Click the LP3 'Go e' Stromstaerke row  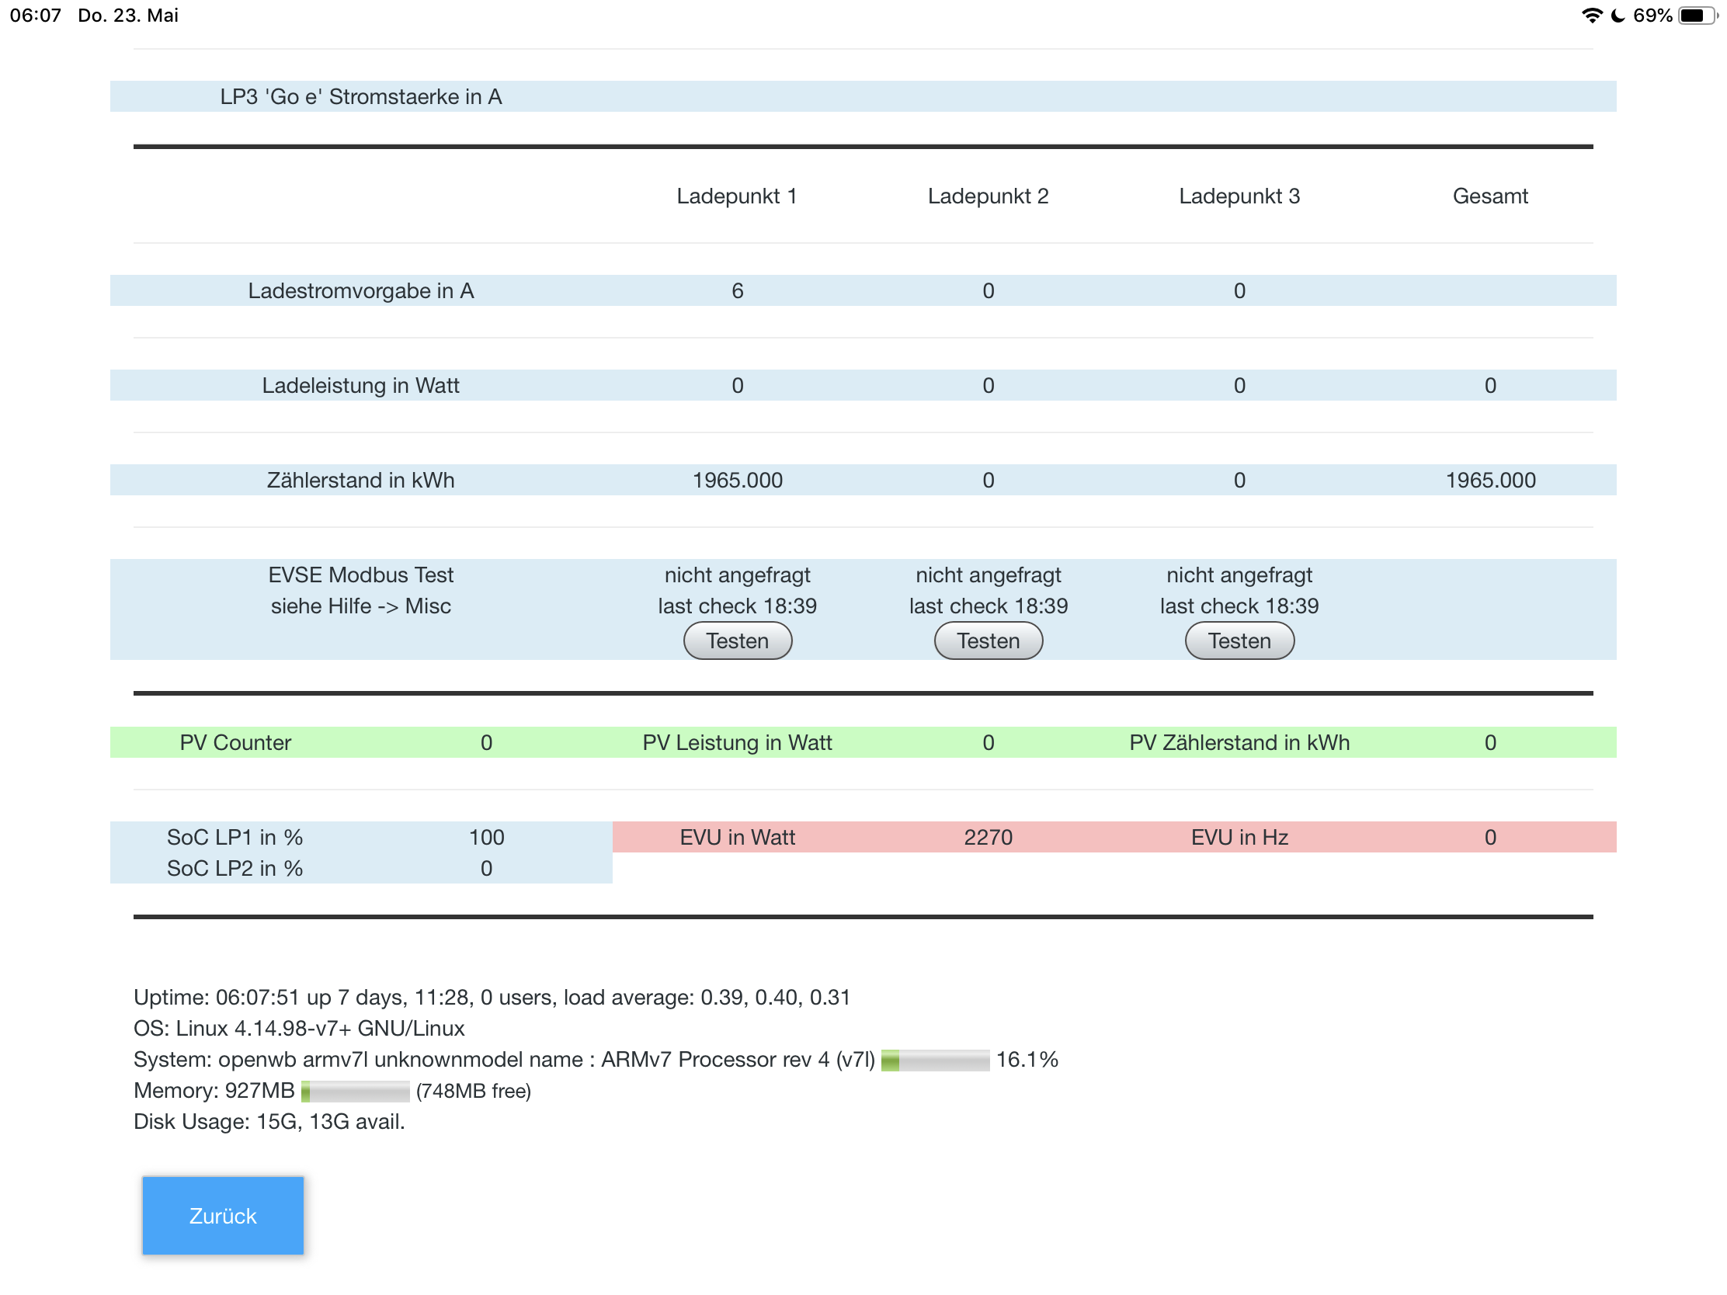[360, 97]
